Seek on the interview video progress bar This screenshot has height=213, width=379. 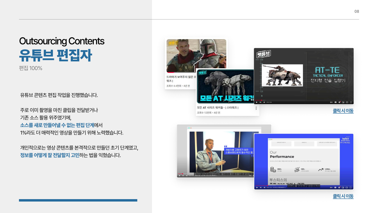coord(216,174)
